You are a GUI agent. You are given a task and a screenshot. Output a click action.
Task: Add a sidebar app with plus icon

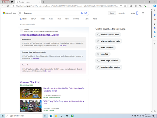[x=154, y=44]
